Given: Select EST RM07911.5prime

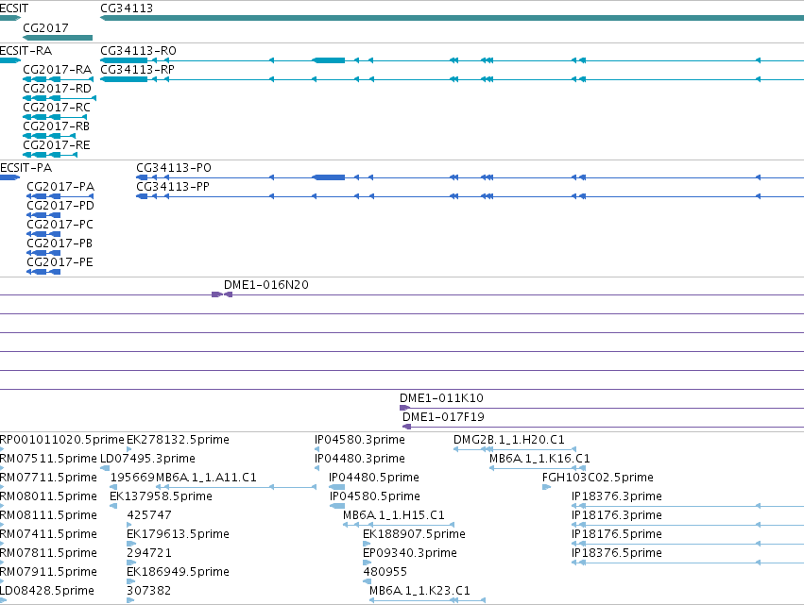Looking at the screenshot, I should point(48,572).
